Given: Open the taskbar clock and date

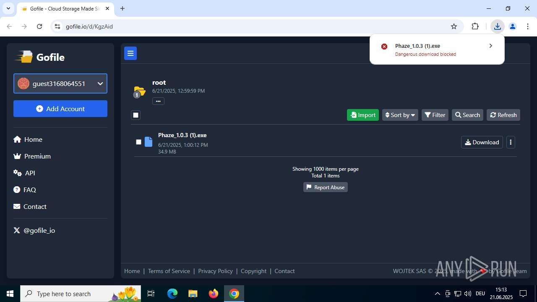Looking at the screenshot, I should click(x=501, y=294).
